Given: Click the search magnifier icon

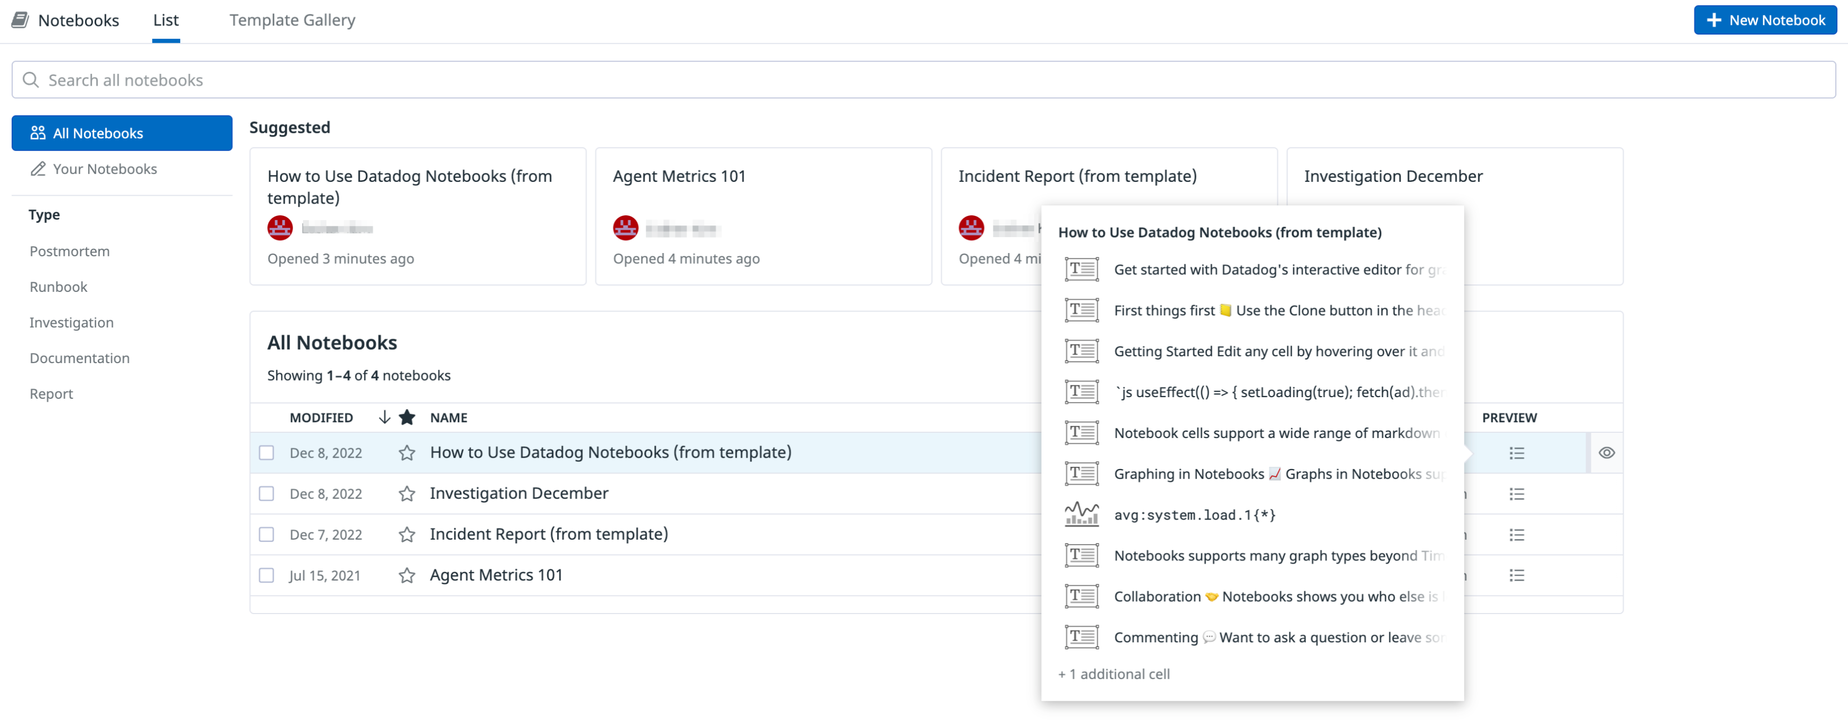Looking at the screenshot, I should (30, 80).
